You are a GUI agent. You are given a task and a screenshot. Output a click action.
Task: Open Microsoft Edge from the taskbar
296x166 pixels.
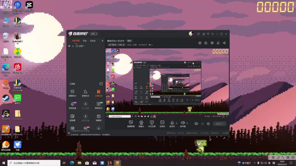[72, 163]
